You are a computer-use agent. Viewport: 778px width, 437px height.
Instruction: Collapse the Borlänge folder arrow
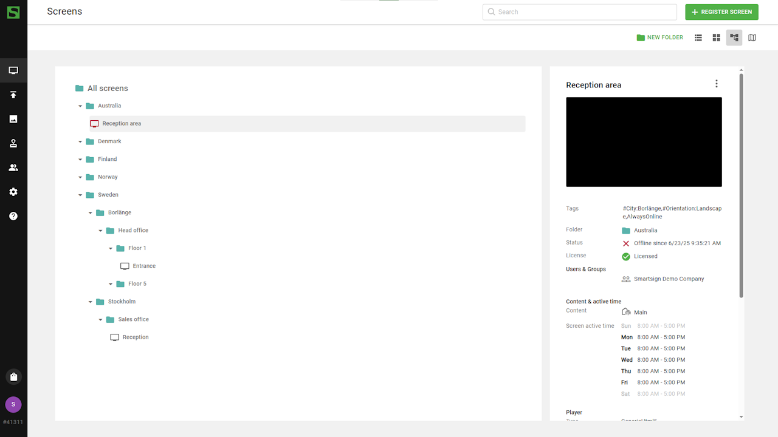[91, 213]
